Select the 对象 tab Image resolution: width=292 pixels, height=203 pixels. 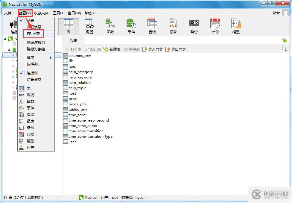(x=73, y=40)
